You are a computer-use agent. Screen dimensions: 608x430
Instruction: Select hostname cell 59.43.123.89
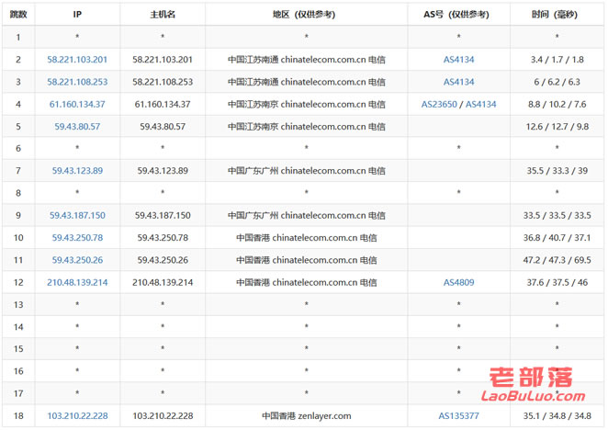tap(163, 171)
